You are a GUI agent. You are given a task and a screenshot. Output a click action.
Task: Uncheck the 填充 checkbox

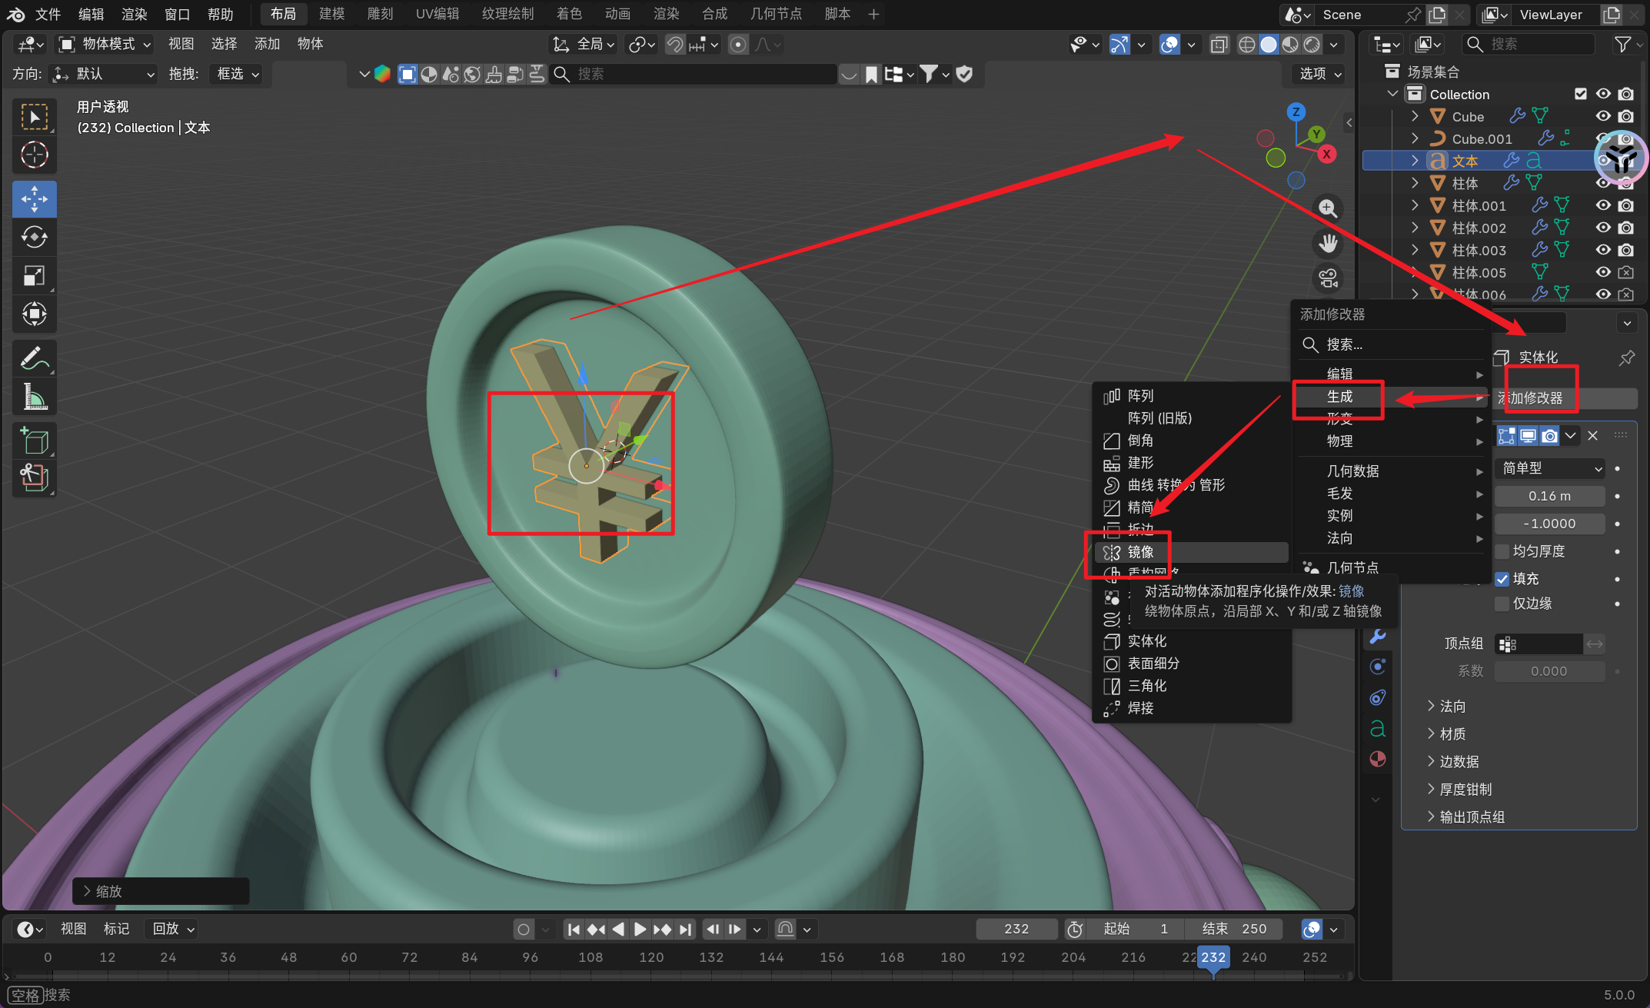point(1502,579)
